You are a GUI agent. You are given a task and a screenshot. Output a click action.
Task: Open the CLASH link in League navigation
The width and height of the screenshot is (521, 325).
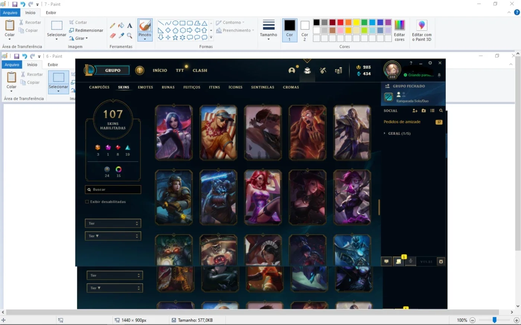tap(200, 70)
